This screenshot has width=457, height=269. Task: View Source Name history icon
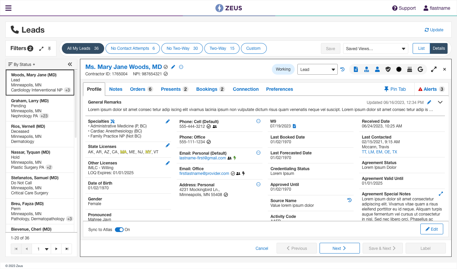pos(349,200)
